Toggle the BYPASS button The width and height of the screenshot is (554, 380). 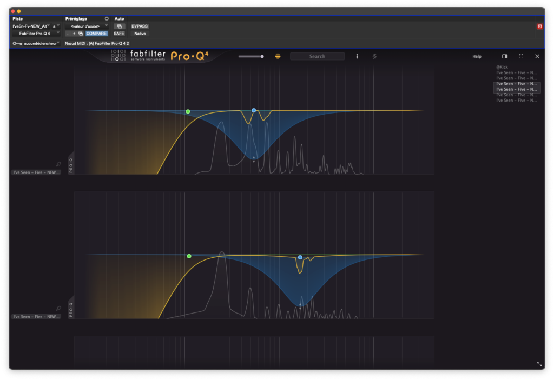point(140,26)
